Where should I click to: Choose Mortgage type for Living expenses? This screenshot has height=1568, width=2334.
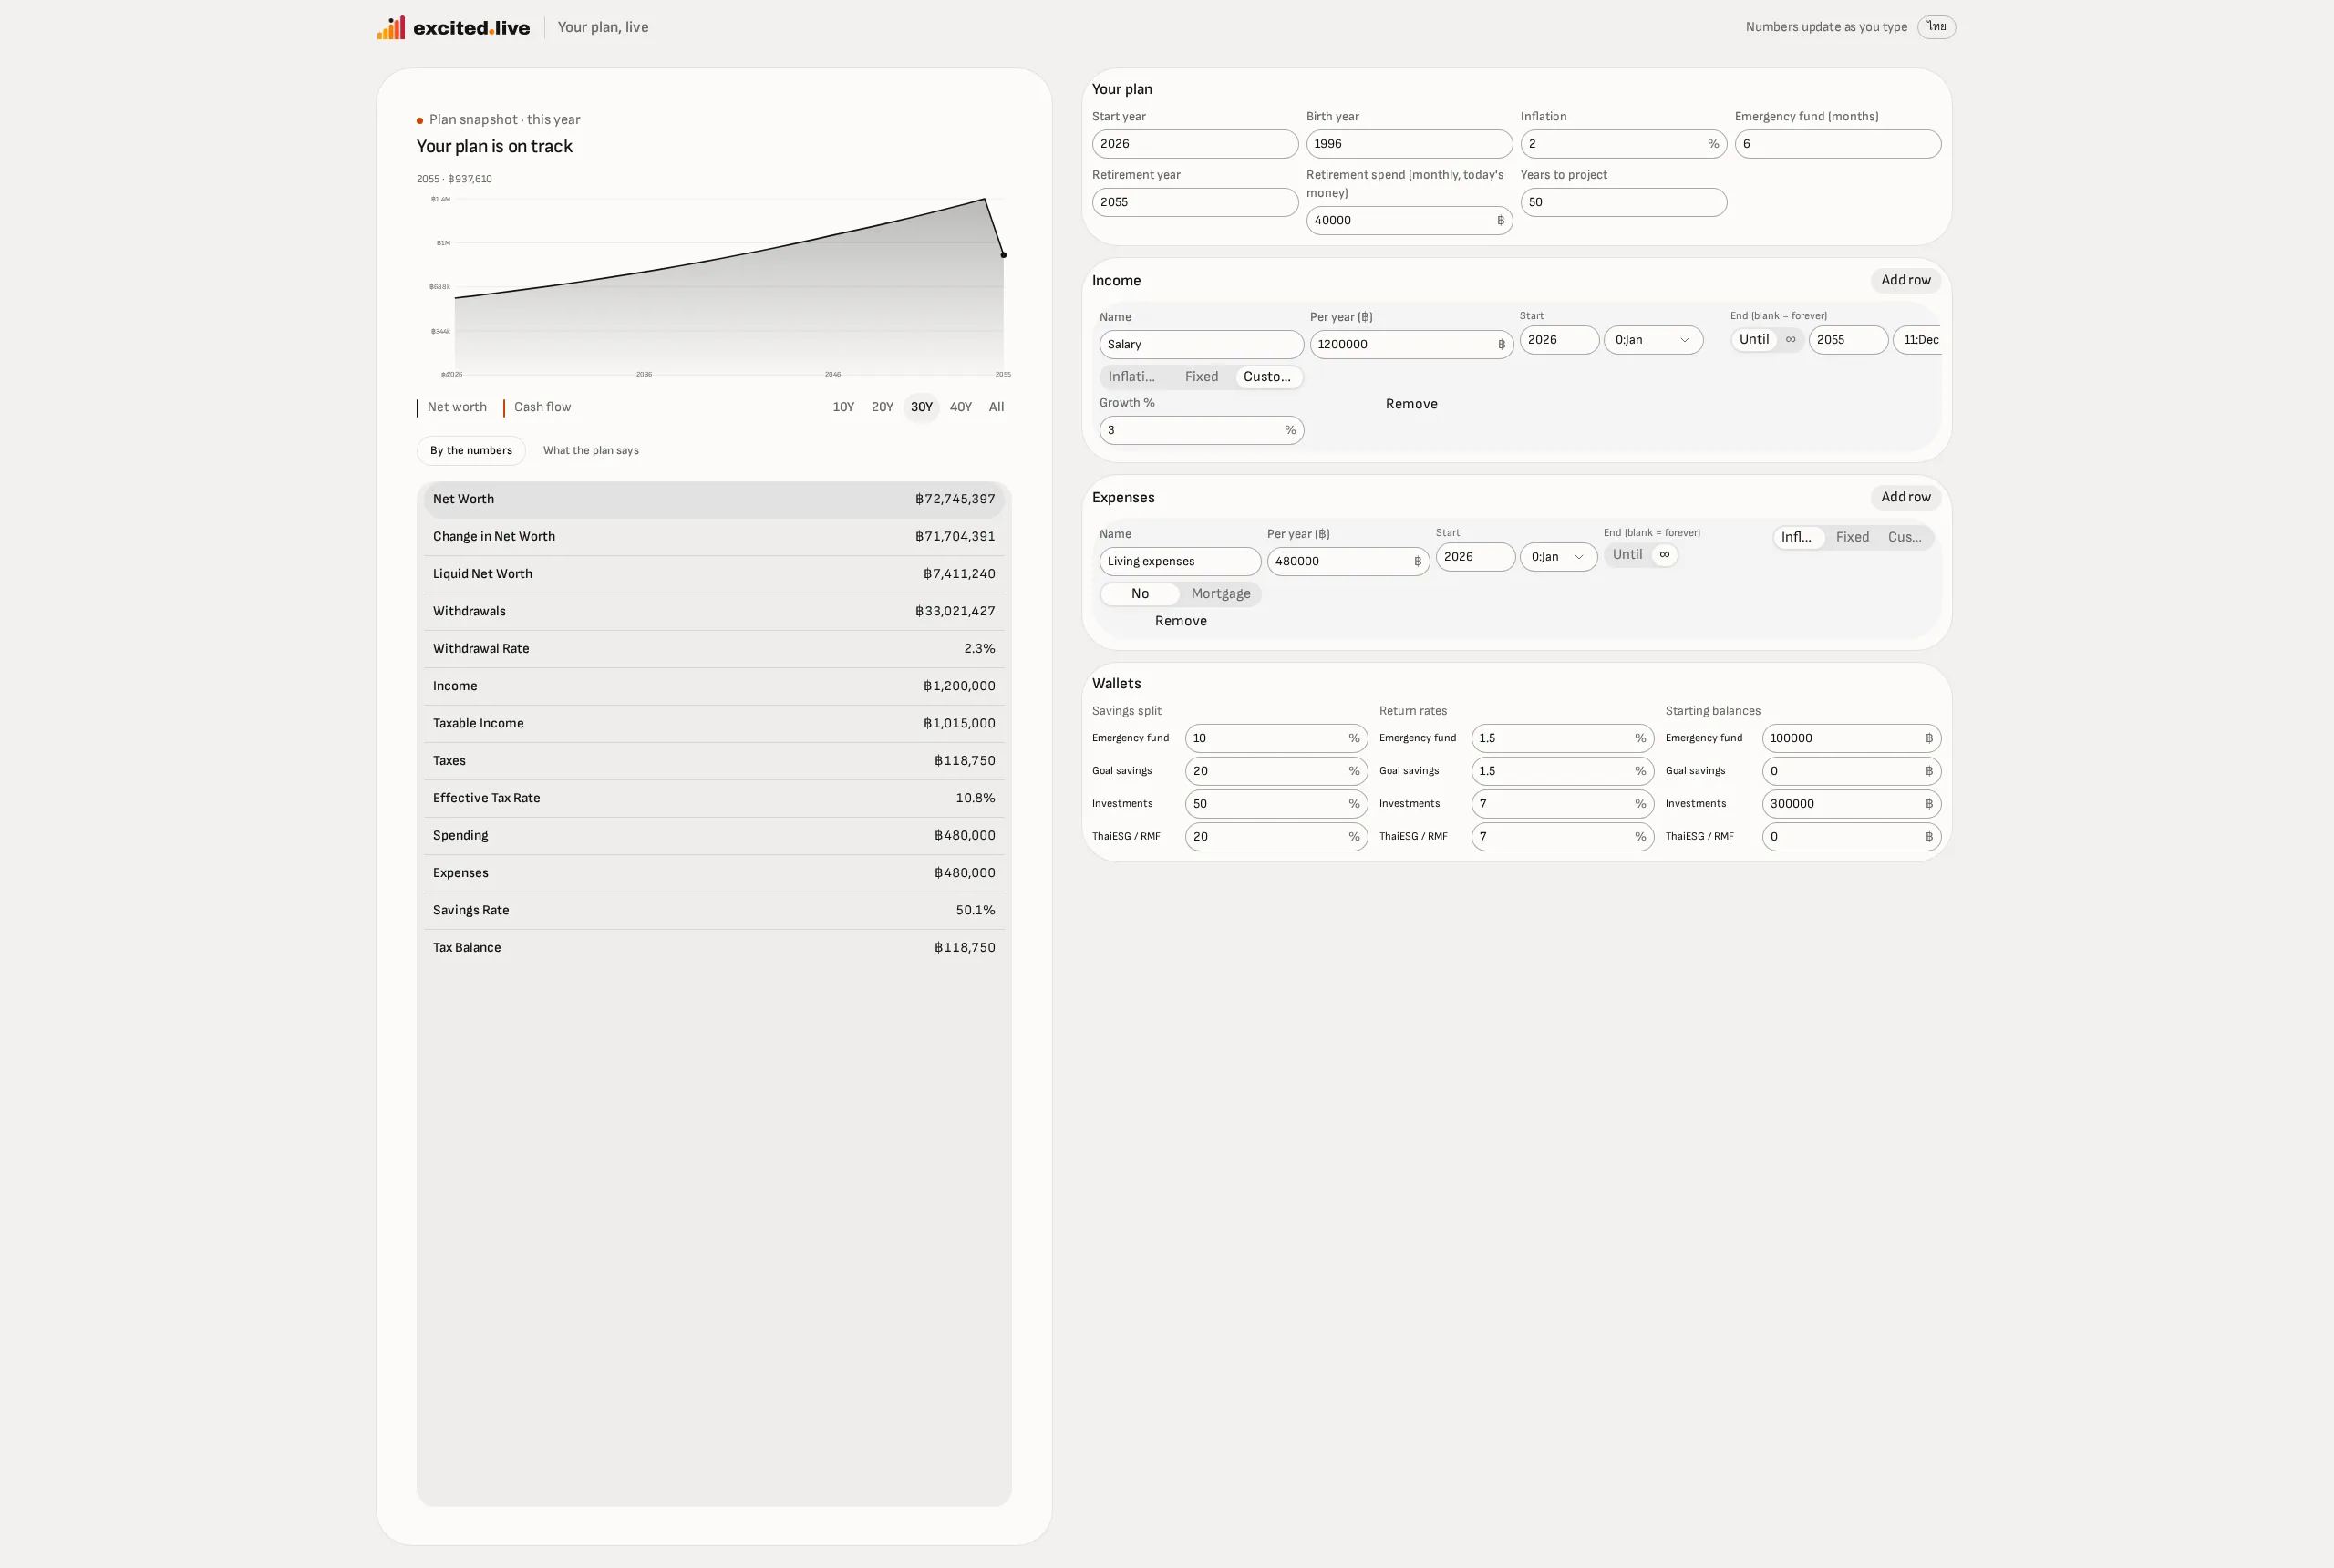click(x=1220, y=594)
